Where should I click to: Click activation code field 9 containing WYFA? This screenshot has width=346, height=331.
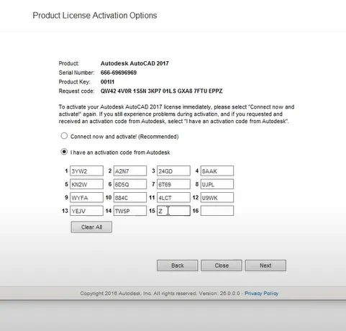pos(86,198)
